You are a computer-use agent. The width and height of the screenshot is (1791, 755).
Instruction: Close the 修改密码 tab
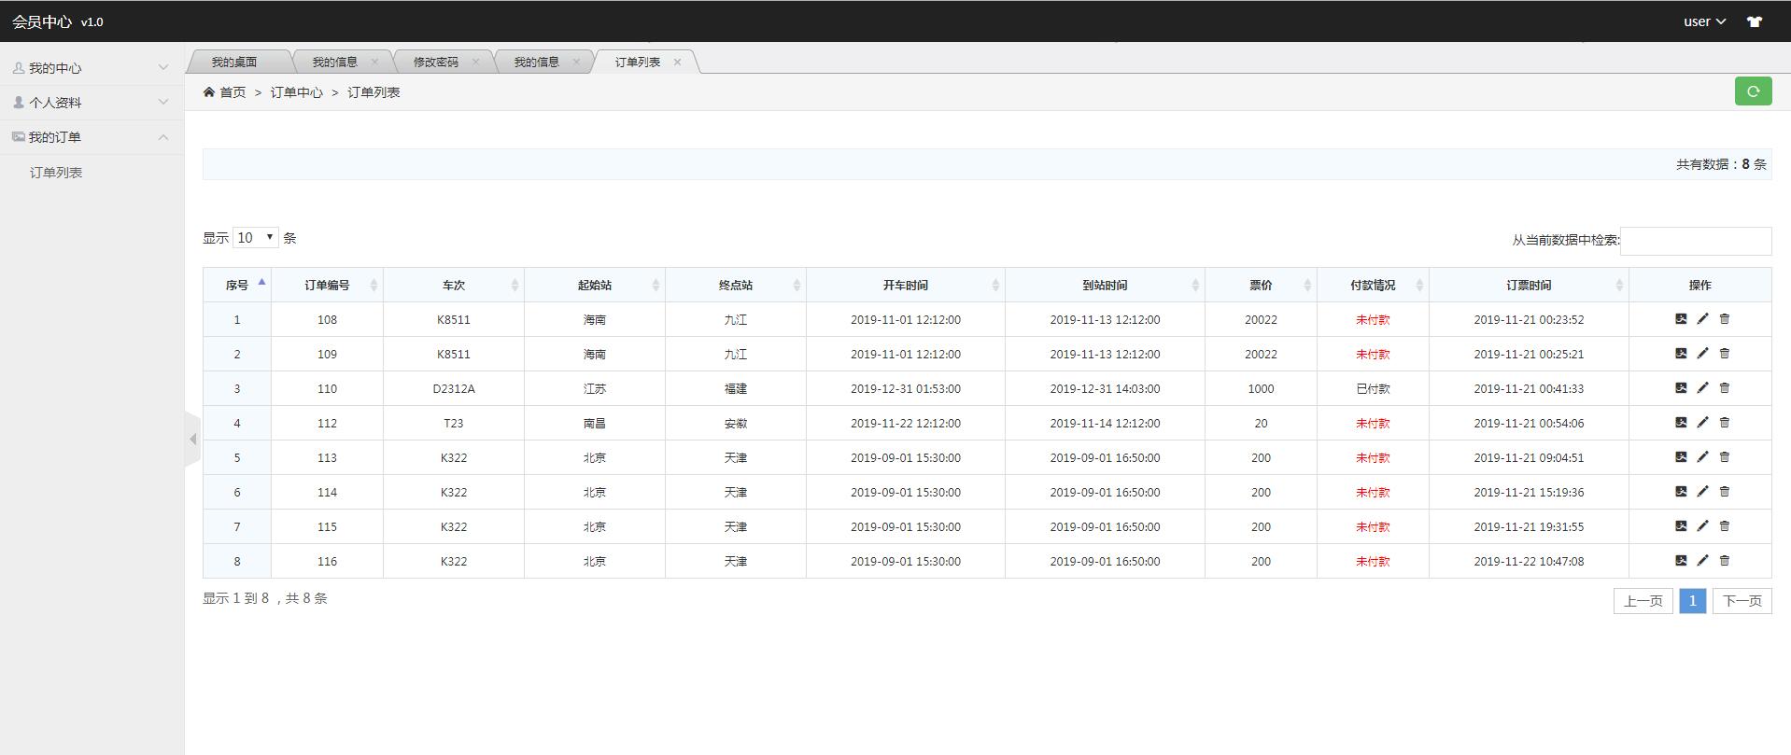475,62
